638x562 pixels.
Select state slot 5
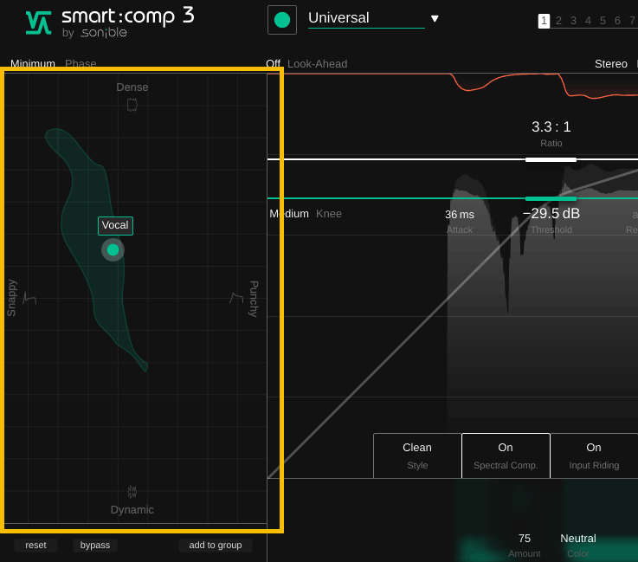tap(603, 21)
